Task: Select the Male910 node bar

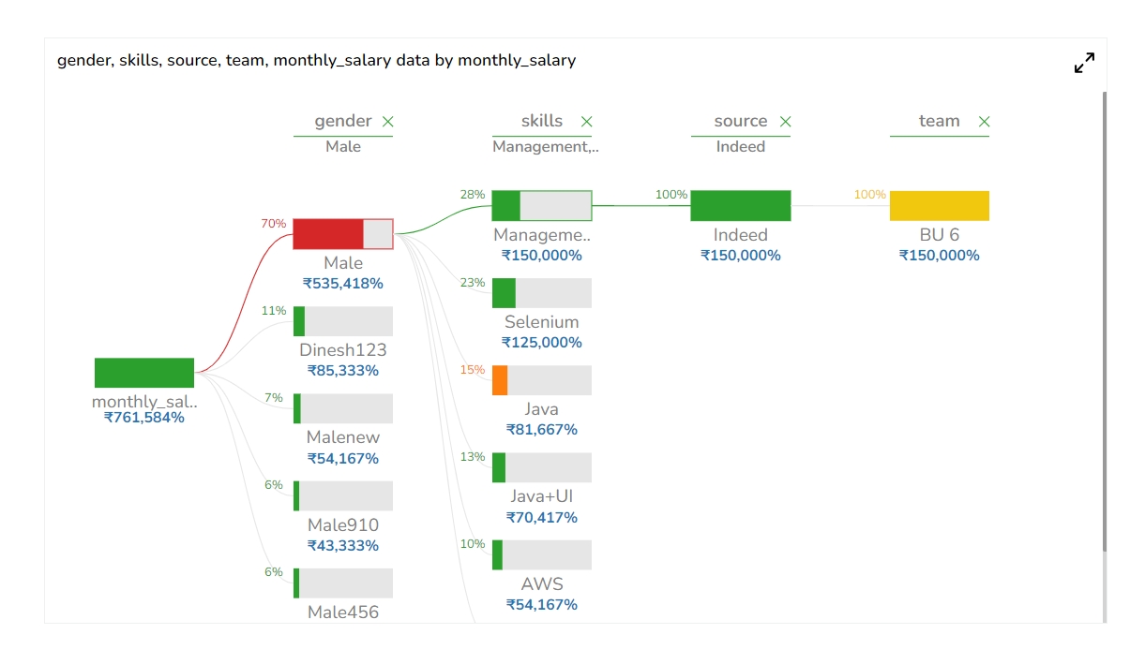Action: [342, 496]
